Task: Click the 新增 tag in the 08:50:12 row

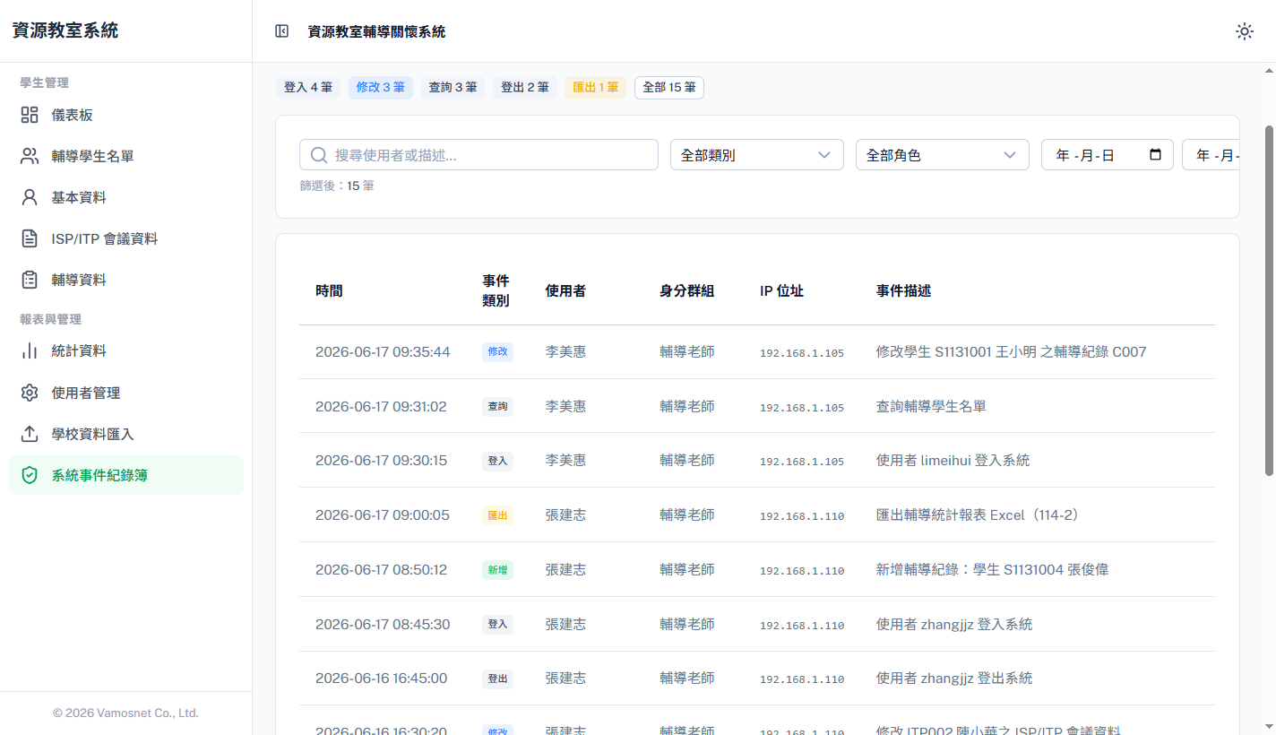Action: 497,570
